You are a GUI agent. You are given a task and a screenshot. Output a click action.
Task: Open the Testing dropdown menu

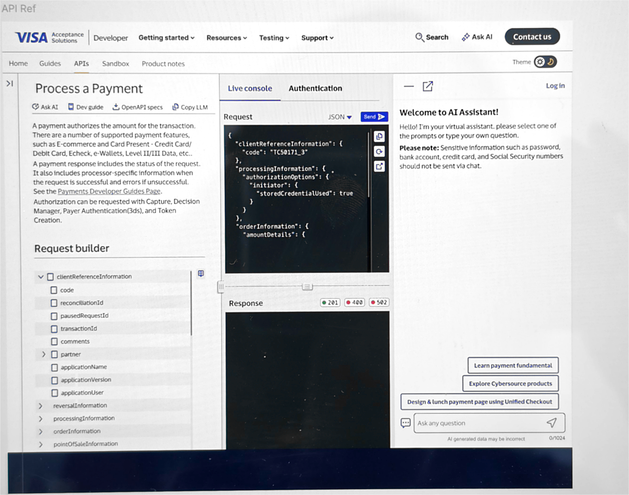pyautogui.click(x=274, y=38)
